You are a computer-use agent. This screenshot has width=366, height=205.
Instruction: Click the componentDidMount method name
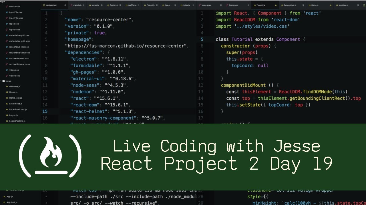[x=243, y=85]
